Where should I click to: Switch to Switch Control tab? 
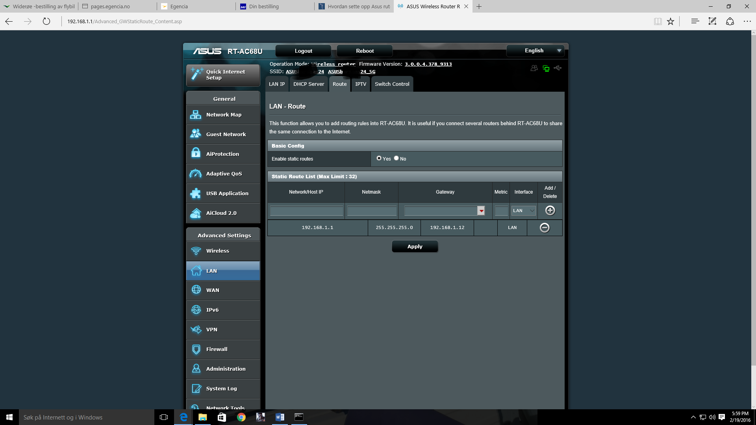tap(392, 84)
